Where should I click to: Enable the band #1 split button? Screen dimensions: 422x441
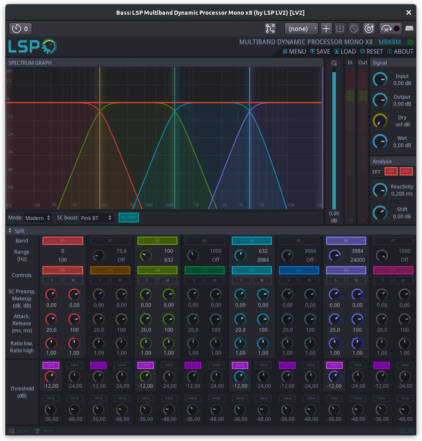pos(110,241)
